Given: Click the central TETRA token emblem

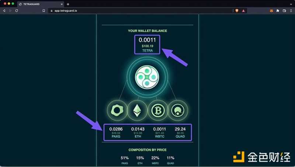Looking at the screenshot, I should (147, 77).
